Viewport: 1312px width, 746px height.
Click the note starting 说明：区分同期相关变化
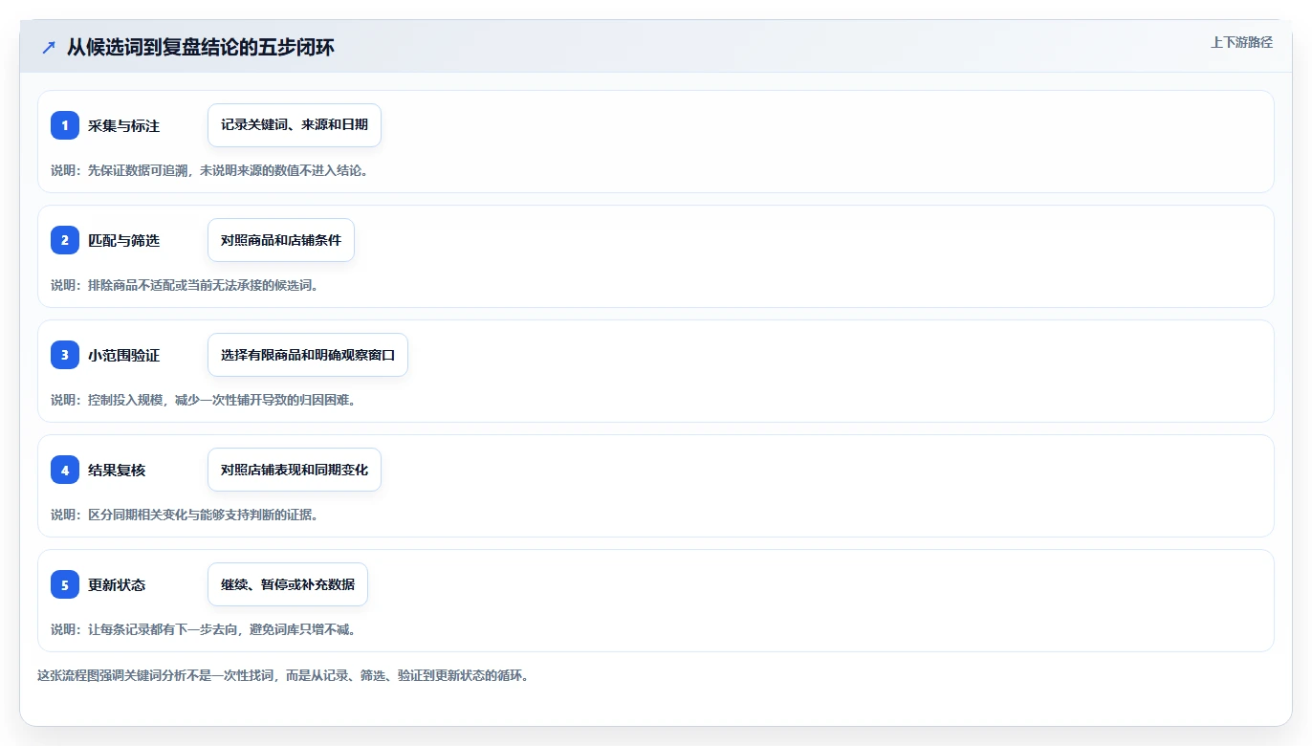point(185,515)
